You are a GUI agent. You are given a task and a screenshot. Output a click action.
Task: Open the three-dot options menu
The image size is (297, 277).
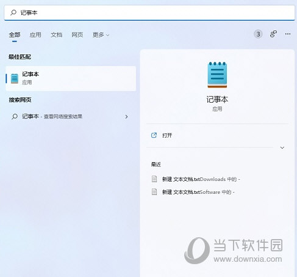288,34
